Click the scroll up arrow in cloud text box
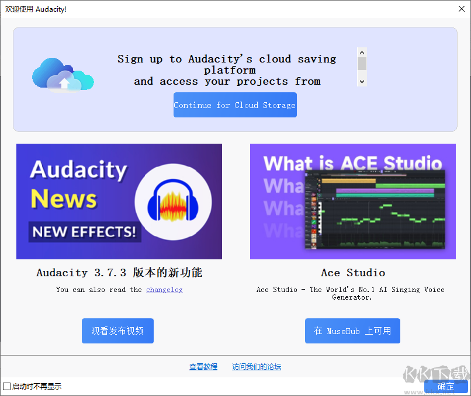This screenshot has width=471, height=396. click(x=362, y=53)
